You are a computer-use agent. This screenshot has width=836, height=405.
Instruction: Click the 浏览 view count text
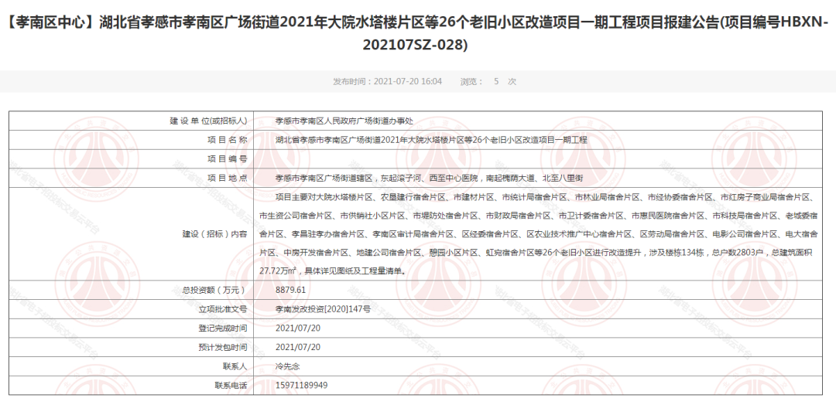(488, 81)
